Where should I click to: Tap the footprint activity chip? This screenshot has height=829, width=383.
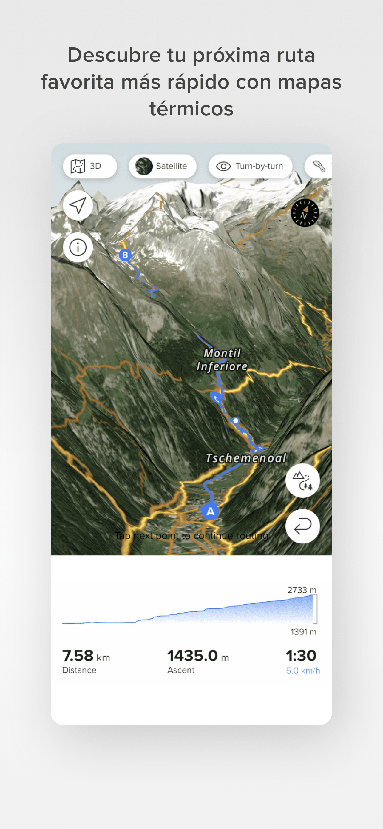point(318,166)
